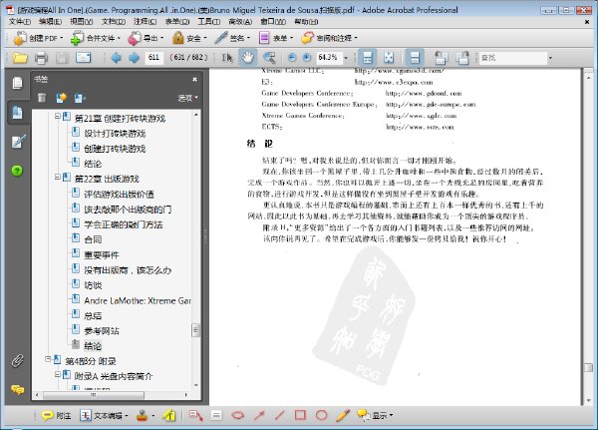Delete the selected bookmark with trash icon
Image resolution: width=598 pixels, height=430 pixels.
click(x=42, y=98)
